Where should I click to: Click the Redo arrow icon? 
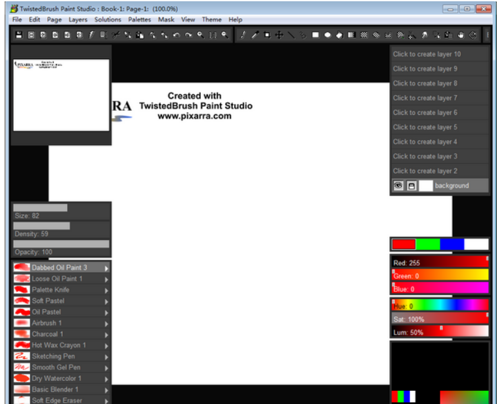point(188,35)
